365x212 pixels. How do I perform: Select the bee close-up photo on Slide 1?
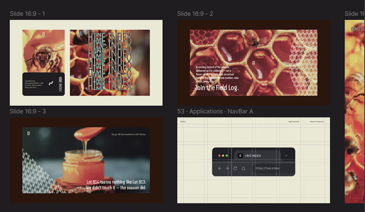43,51
